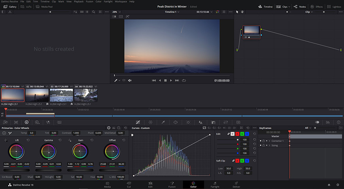This screenshot has width=344, height=189.
Task: Switch to the Fairlight page tab
Action: [215, 185]
